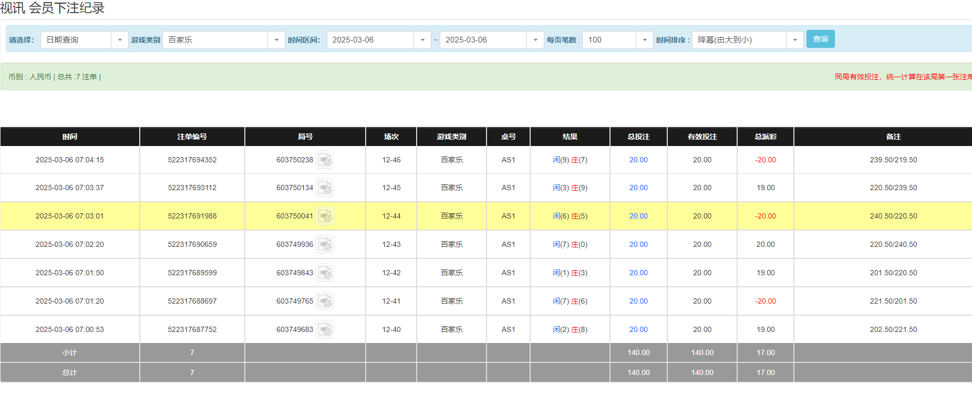Open video replay icon for round 603749683

tap(325, 330)
